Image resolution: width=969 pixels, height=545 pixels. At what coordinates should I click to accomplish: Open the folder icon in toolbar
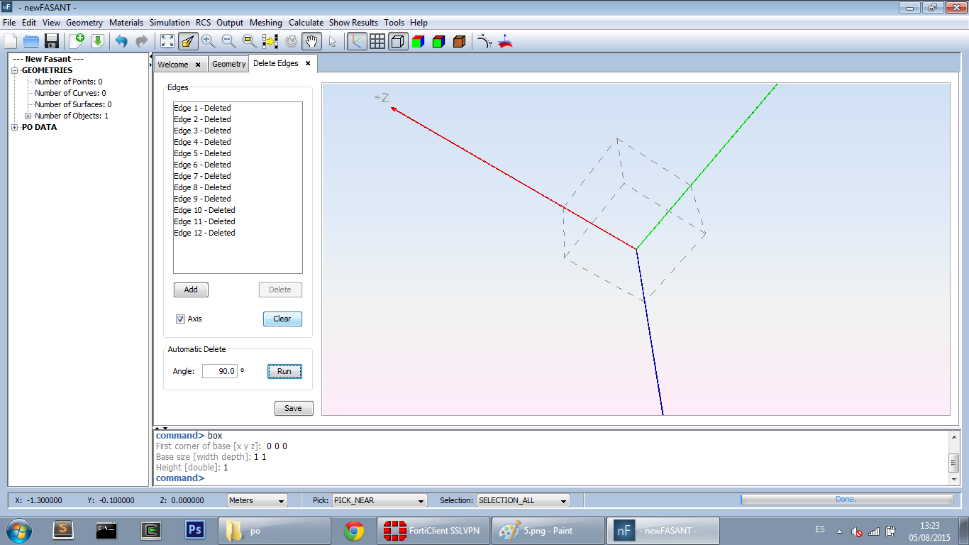pyautogui.click(x=31, y=41)
